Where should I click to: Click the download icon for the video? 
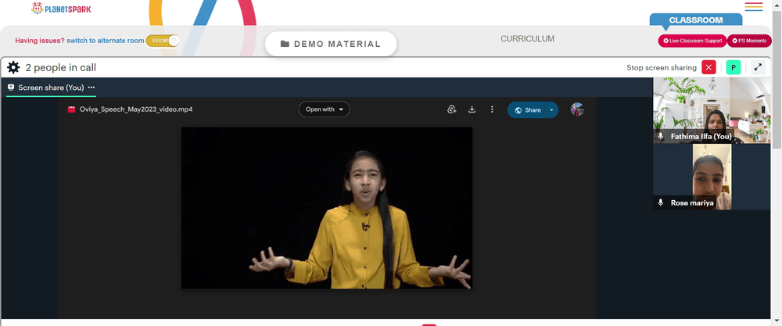[472, 109]
